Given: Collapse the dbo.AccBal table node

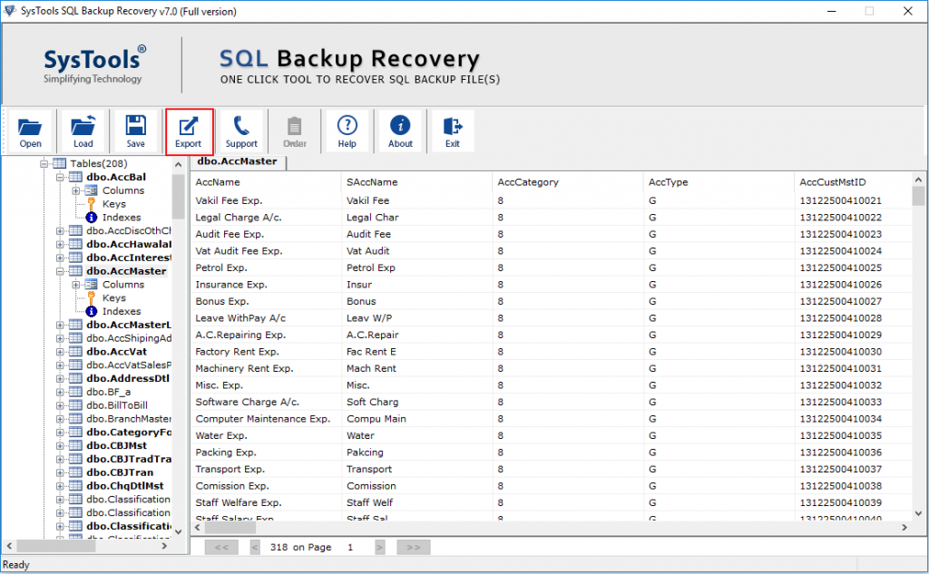Looking at the screenshot, I should [x=60, y=177].
